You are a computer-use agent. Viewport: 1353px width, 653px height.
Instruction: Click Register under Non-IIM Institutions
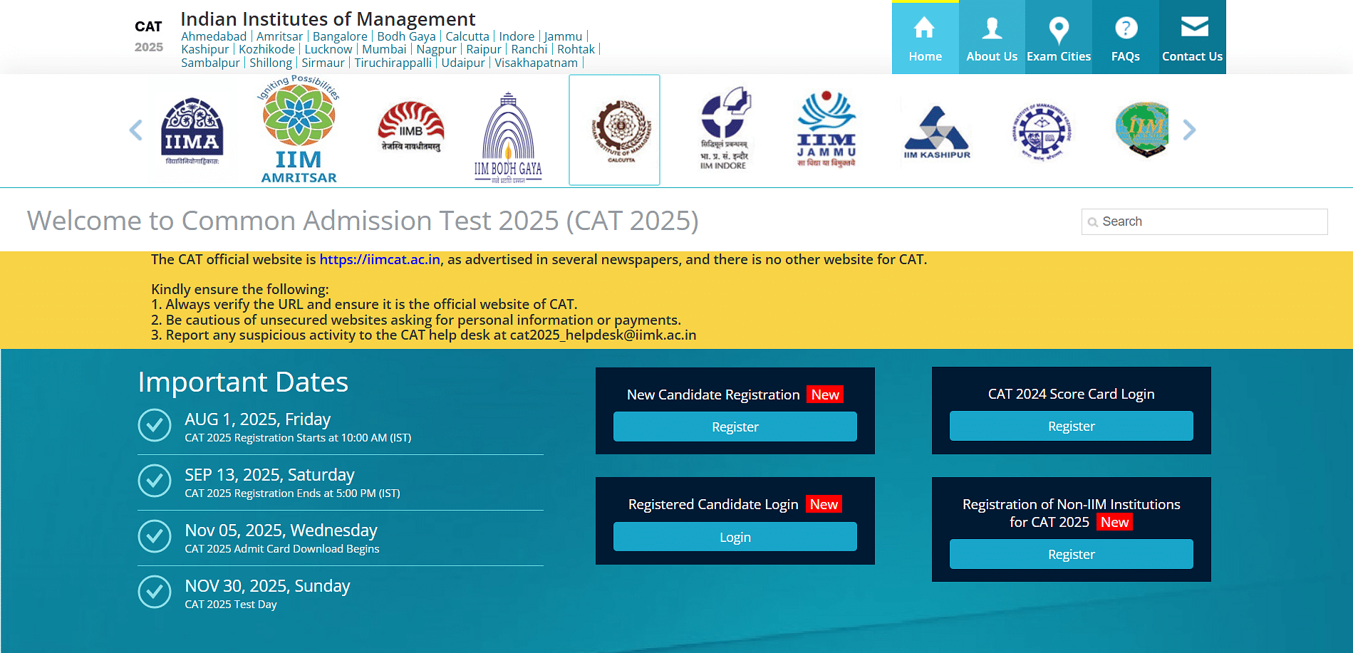pos(1071,554)
